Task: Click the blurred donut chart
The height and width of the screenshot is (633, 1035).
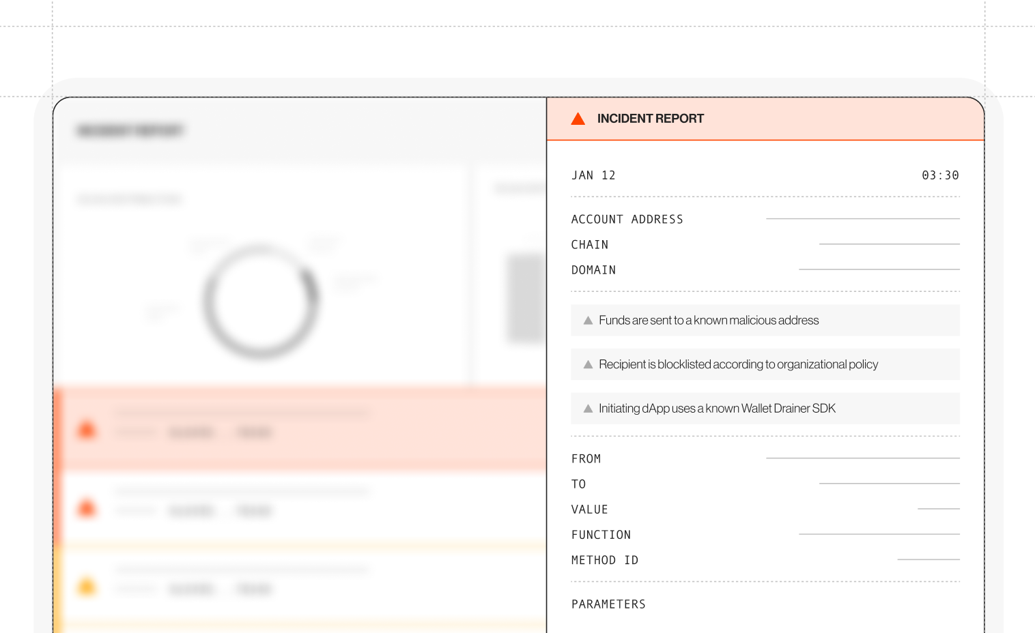Action: click(261, 301)
